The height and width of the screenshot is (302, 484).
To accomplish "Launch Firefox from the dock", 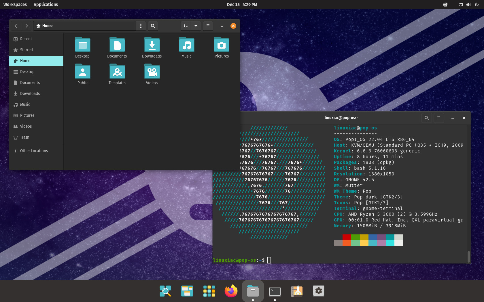I will coord(231,291).
